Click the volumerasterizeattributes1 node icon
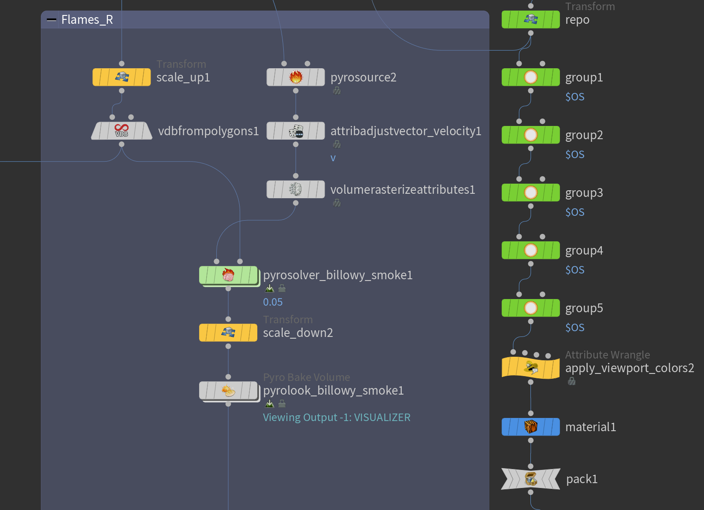The width and height of the screenshot is (704, 510). pyautogui.click(x=296, y=189)
